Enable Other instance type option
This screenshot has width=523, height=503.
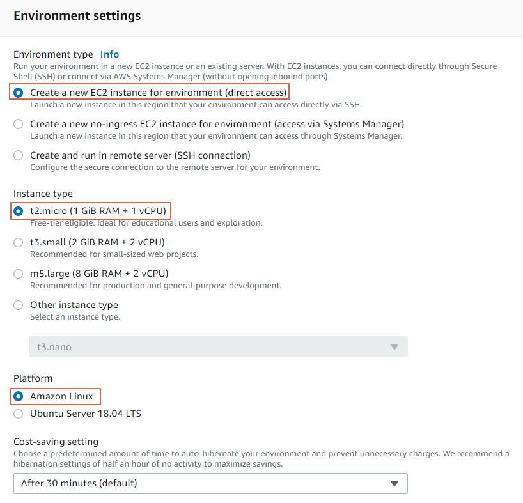[x=19, y=305]
